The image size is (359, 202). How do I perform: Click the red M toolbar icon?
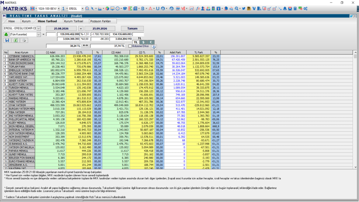coord(183,8)
